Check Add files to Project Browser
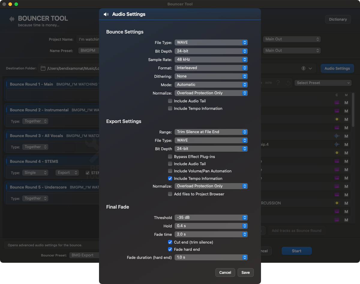This screenshot has height=284, width=360. coord(170,194)
